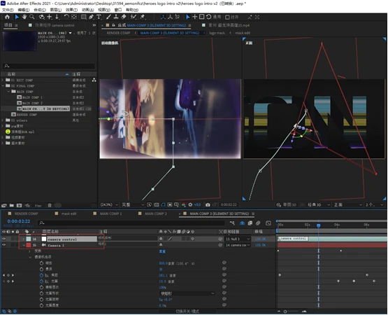388x315 pixels.
Task: Click the Home icon in the toolbar
Action: coord(7,17)
